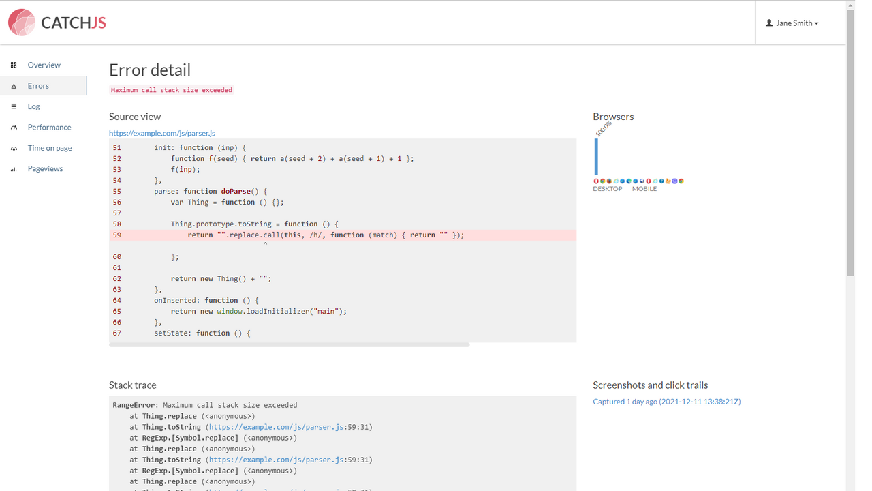Select the Performance gauge icon

coord(14,127)
